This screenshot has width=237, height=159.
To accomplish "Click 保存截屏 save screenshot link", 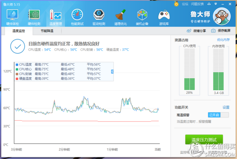I will coord(224,31).
